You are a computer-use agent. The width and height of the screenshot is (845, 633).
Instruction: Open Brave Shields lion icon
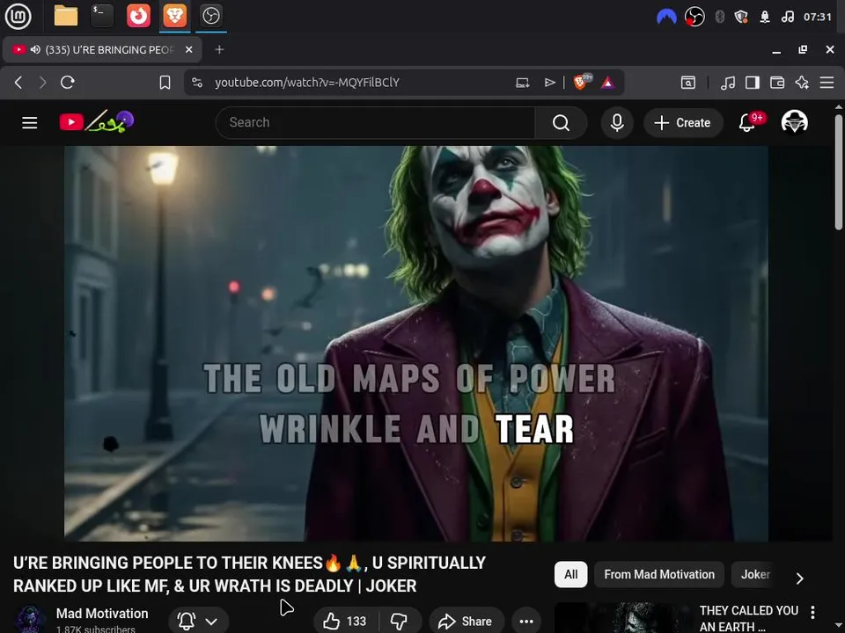(582, 82)
